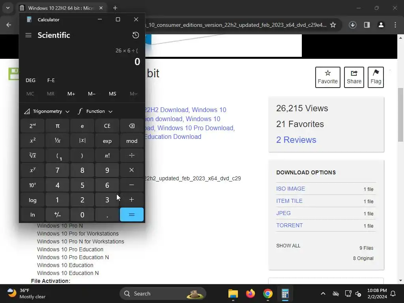Click the plus/minus sign toggle key
Viewport: 404px width, 303px height.
[x=58, y=214]
